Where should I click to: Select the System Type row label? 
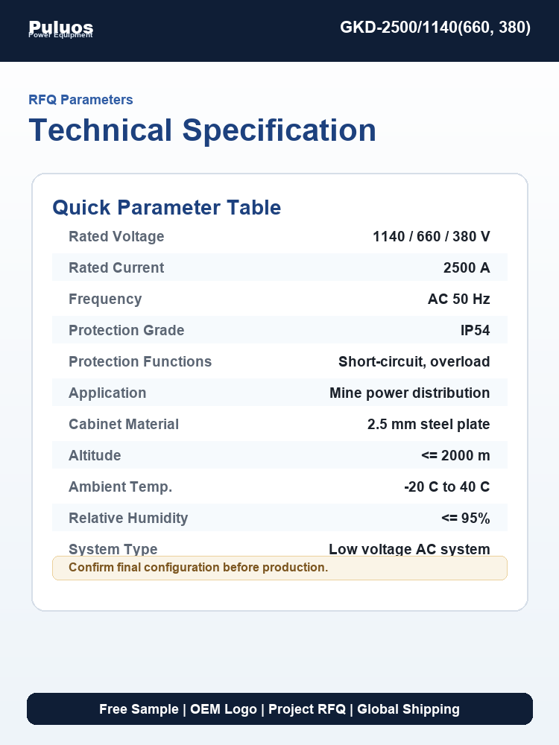coord(113,549)
